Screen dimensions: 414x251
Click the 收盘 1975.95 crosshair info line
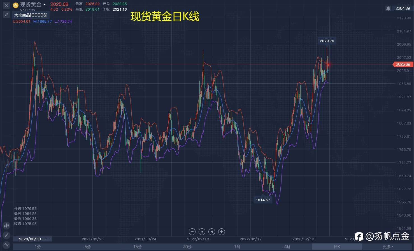tap(25, 224)
